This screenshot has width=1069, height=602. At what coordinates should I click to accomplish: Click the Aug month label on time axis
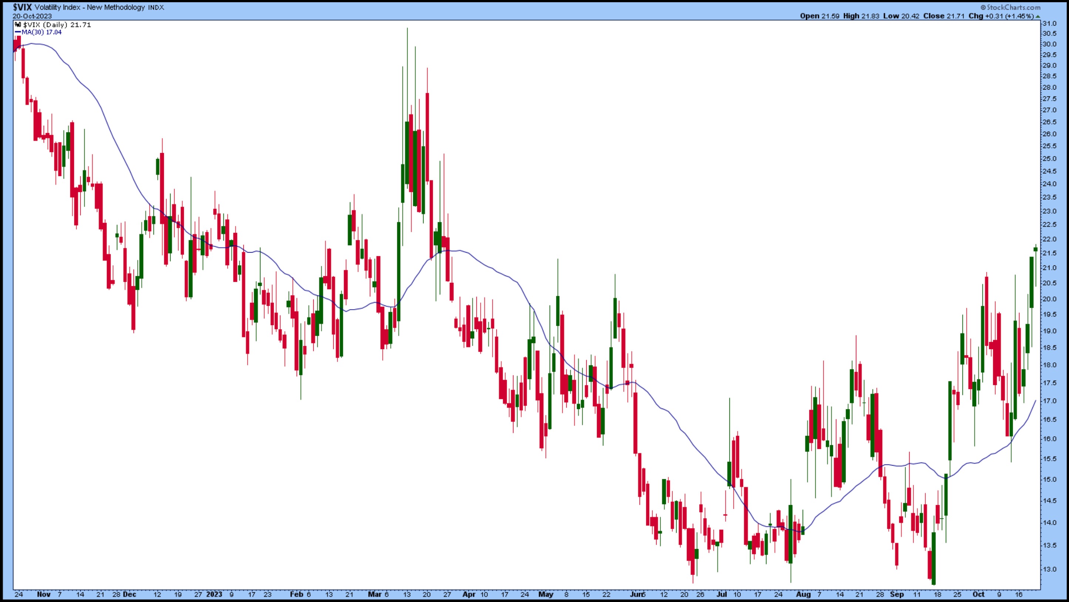click(803, 594)
